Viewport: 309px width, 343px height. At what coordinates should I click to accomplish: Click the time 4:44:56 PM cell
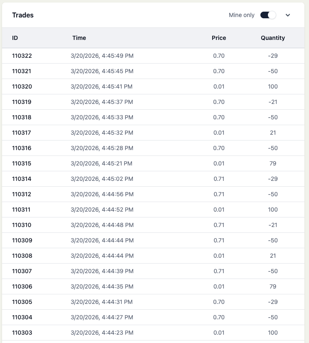102,194
